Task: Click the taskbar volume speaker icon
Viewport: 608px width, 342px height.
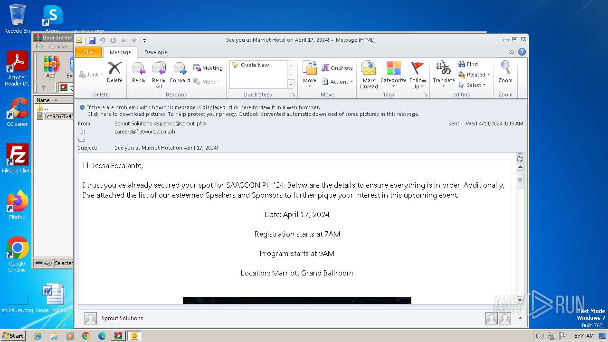Action: 540,336
